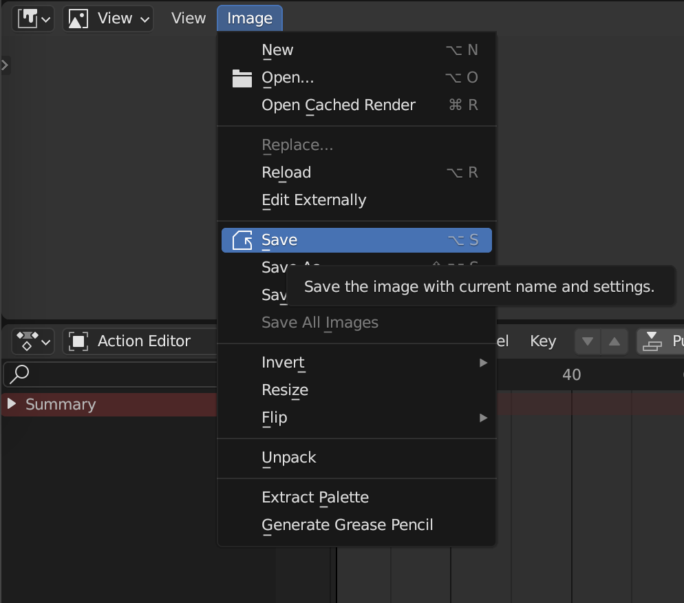The width and height of the screenshot is (684, 603).
Task: Choose Open... from the Image menu
Action: coord(356,77)
